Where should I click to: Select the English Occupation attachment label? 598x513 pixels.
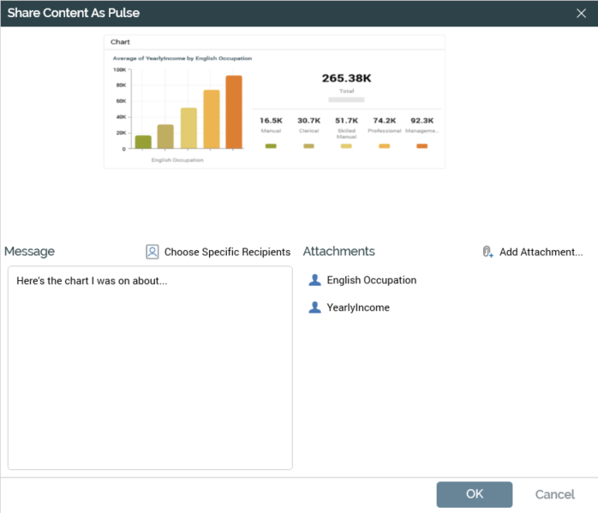click(371, 280)
